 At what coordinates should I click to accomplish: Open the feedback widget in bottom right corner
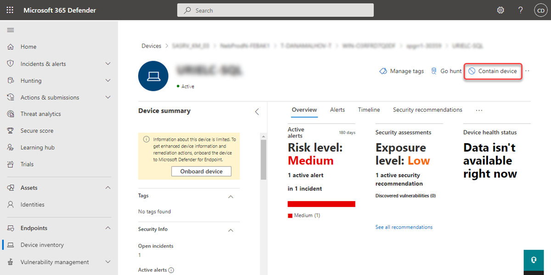click(x=534, y=259)
